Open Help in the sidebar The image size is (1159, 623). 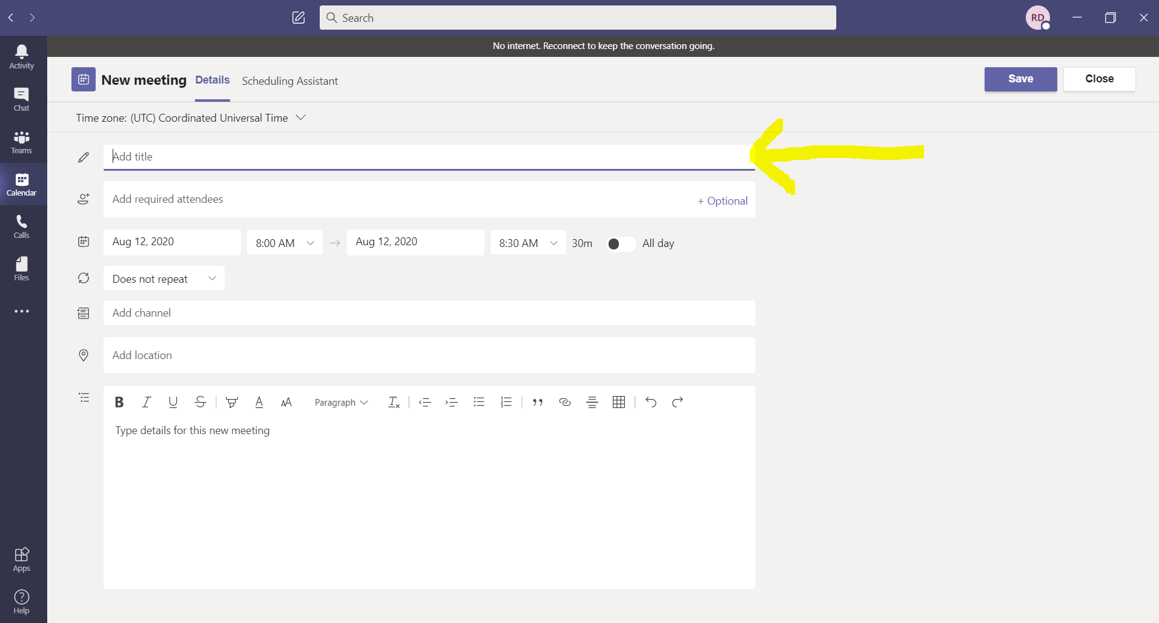22,602
